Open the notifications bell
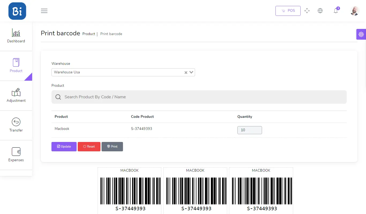The width and height of the screenshot is (366, 214). coord(336,11)
